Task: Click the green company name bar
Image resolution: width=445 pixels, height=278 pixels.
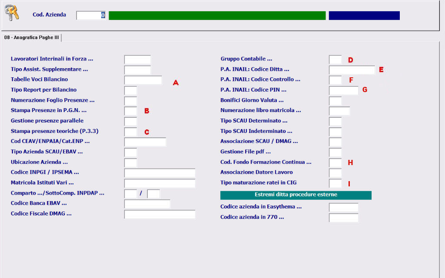Action: click(217, 16)
